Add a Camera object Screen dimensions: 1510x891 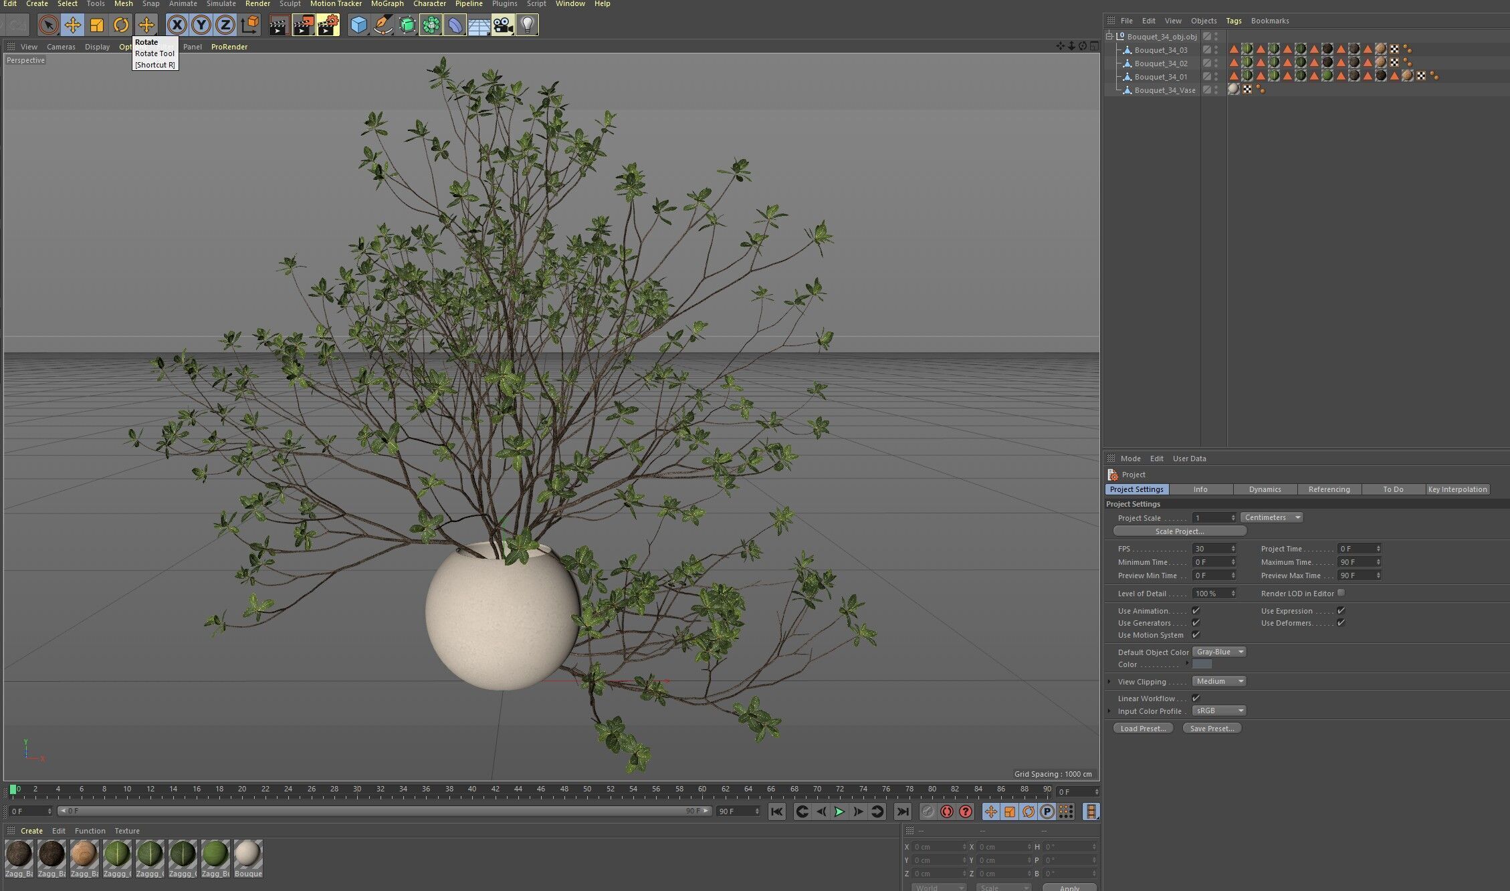coord(503,25)
